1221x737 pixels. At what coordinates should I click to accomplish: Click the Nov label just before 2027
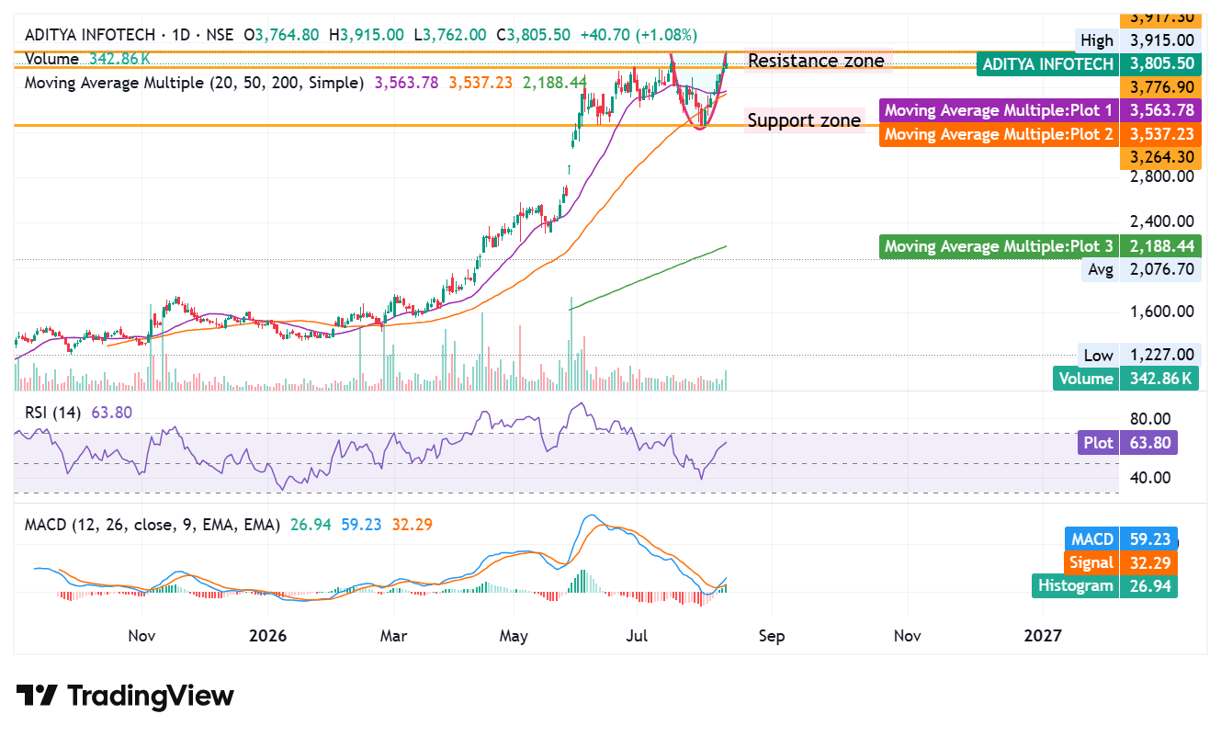point(908,636)
